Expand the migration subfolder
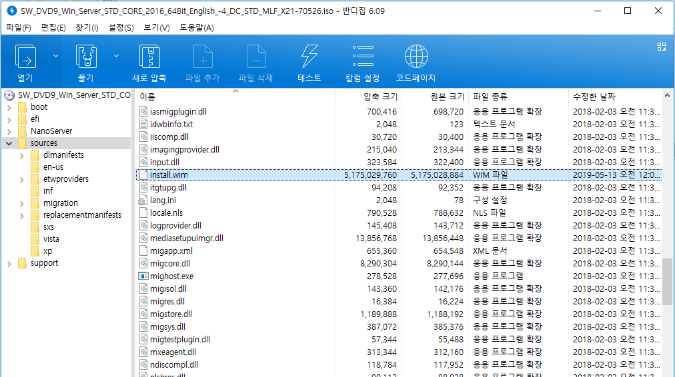This screenshot has height=377, width=675. [x=21, y=204]
